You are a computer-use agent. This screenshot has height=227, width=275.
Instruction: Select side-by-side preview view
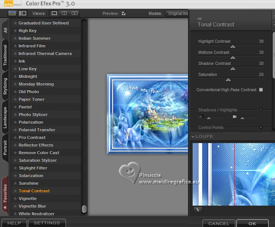click(74, 13)
